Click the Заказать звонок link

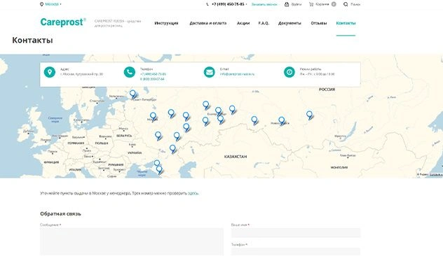[x=264, y=4]
